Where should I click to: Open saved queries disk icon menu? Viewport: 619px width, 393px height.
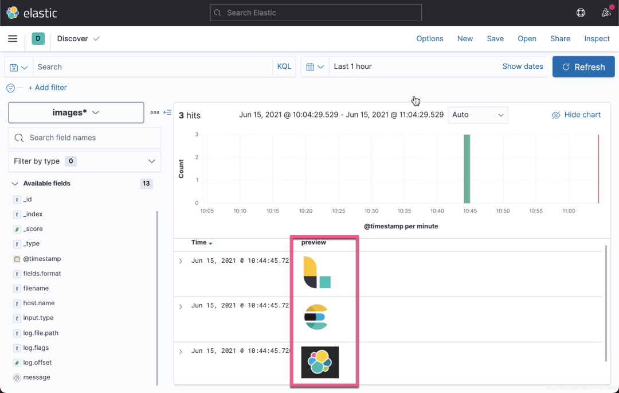(18, 67)
